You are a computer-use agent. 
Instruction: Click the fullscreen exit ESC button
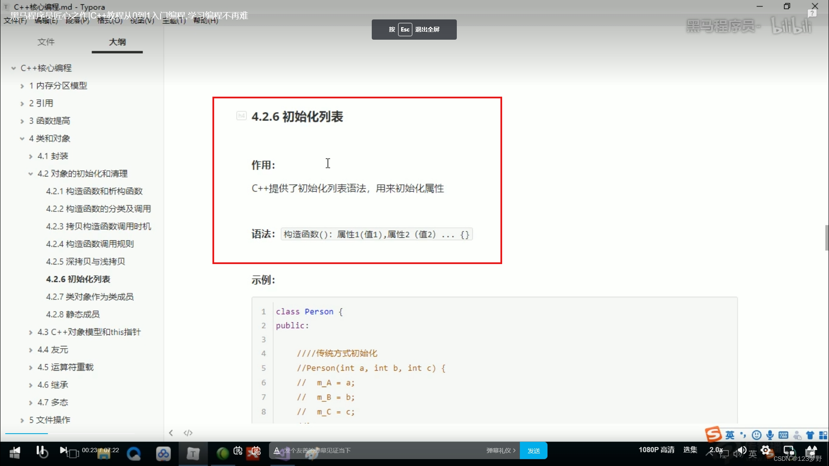(404, 29)
